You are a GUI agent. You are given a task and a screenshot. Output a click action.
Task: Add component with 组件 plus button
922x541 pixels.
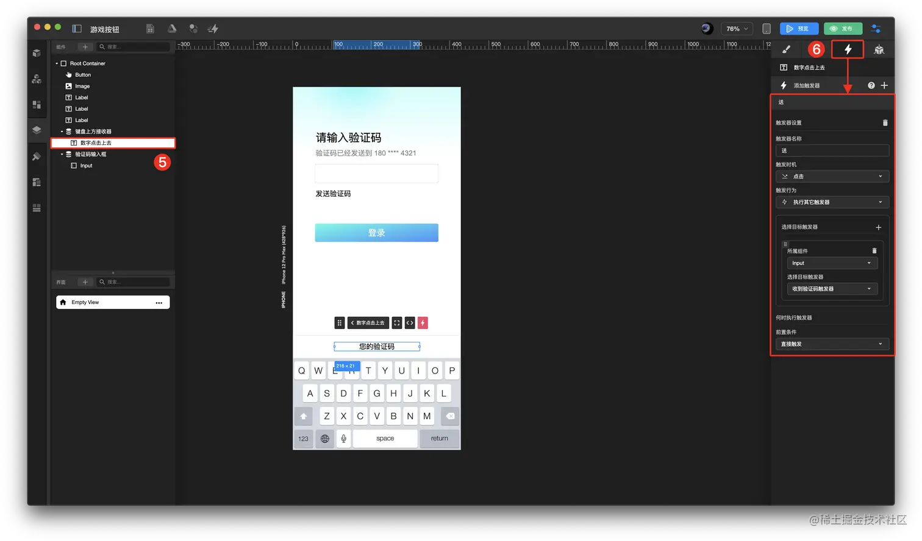coord(85,47)
